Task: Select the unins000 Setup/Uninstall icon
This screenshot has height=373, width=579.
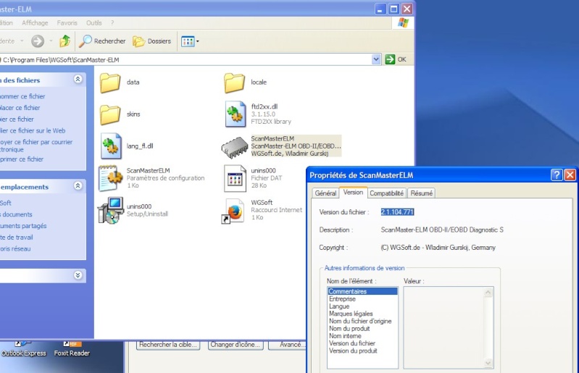Action: tap(110, 210)
